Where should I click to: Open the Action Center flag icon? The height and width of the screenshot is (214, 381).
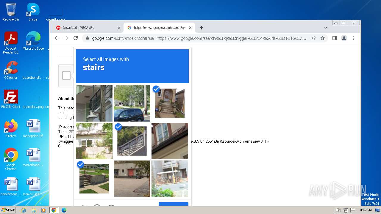pyautogui.click(x=352, y=210)
